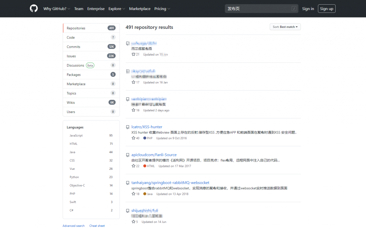This screenshot has width=366, height=229.
Task: Open the Advanced search link
Action: (74, 226)
